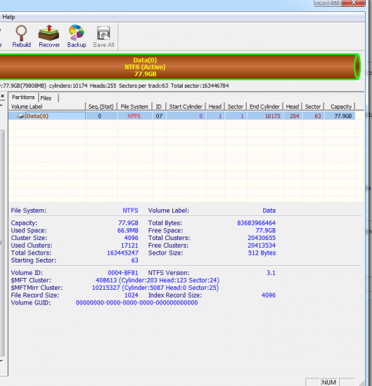Click Total Clusters value 20430655

pyautogui.click(x=262, y=238)
